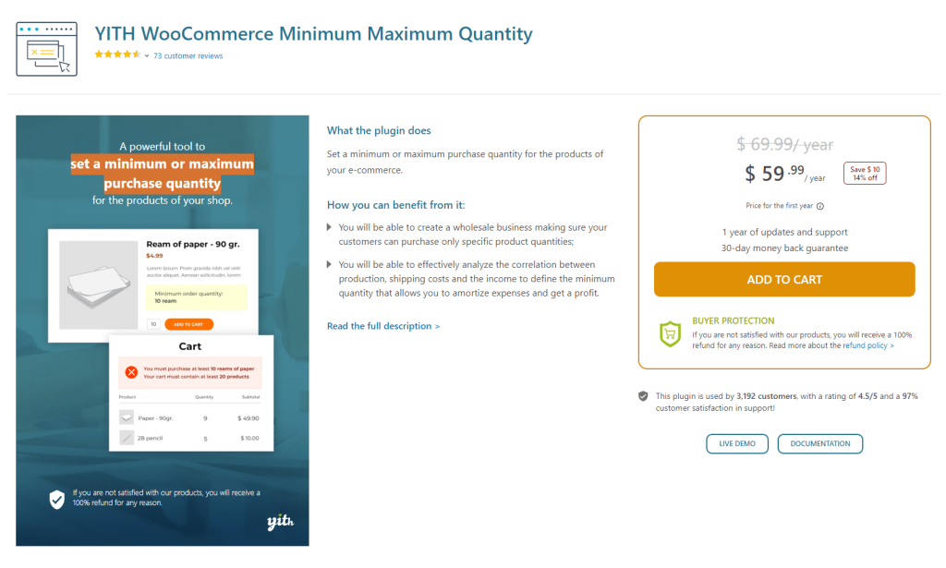Open the LIVE DEMO page

click(736, 443)
